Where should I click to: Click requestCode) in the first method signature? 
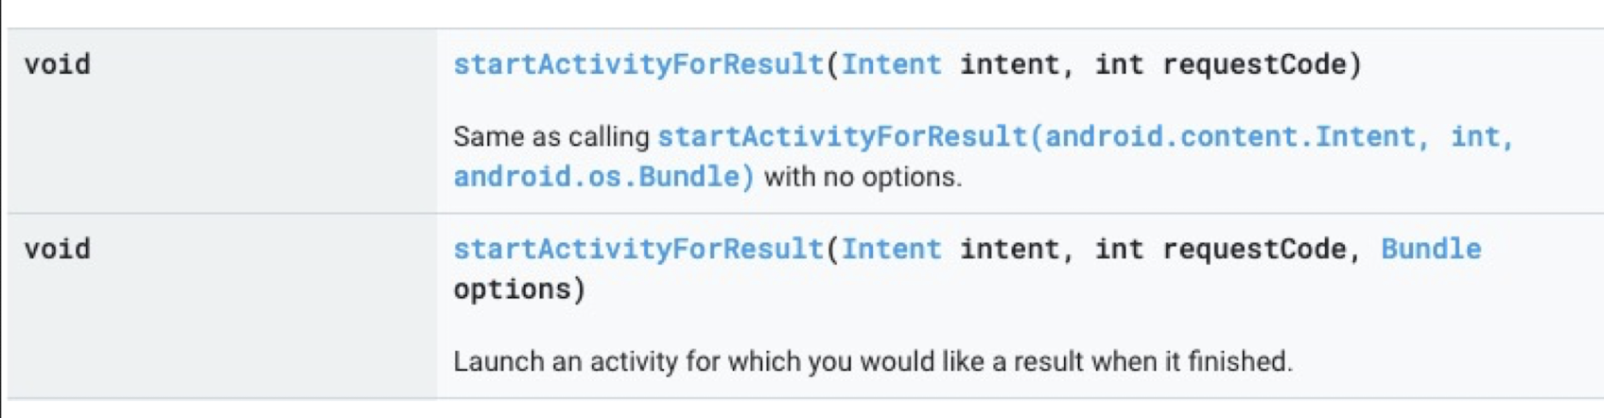(x=1263, y=64)
